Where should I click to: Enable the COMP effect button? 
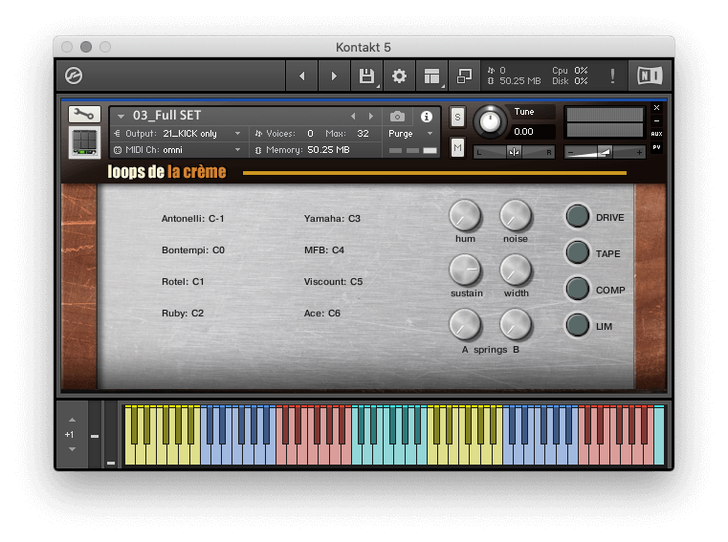coord(578,289)
